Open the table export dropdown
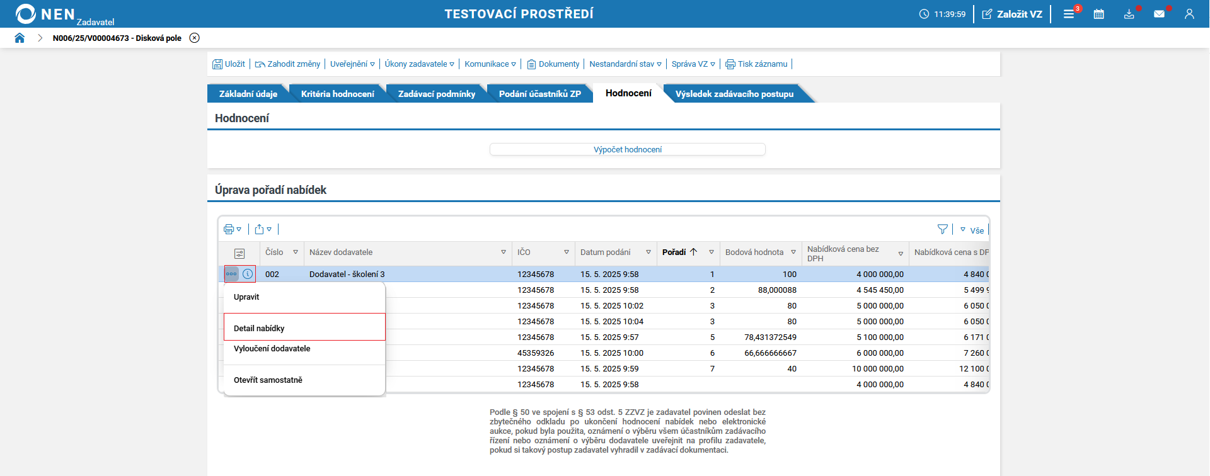Screen dimensions: 1210x476 263,229
